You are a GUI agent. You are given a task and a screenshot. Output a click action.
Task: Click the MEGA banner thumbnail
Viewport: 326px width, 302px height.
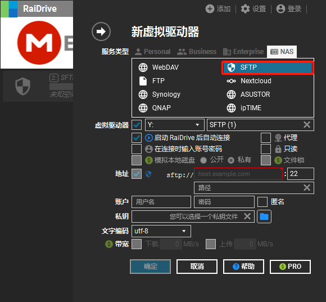37,43
